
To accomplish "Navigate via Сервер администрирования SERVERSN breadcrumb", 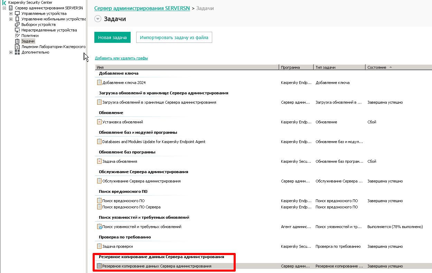I will click(x=142, y=8).
